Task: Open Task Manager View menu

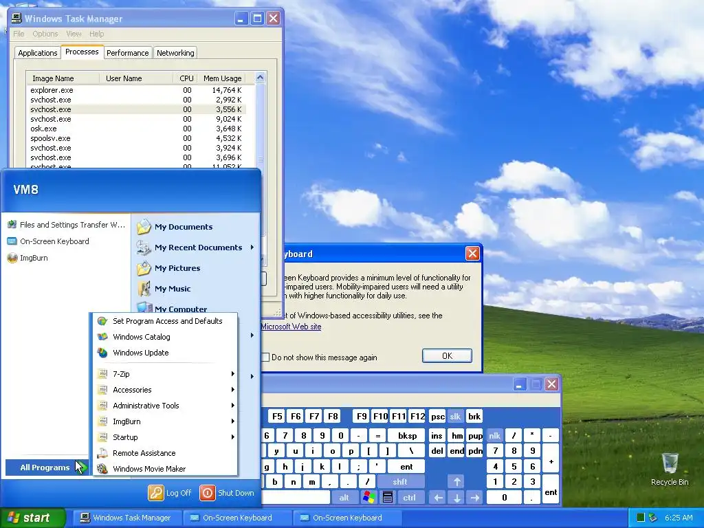Action: (74, 34)
